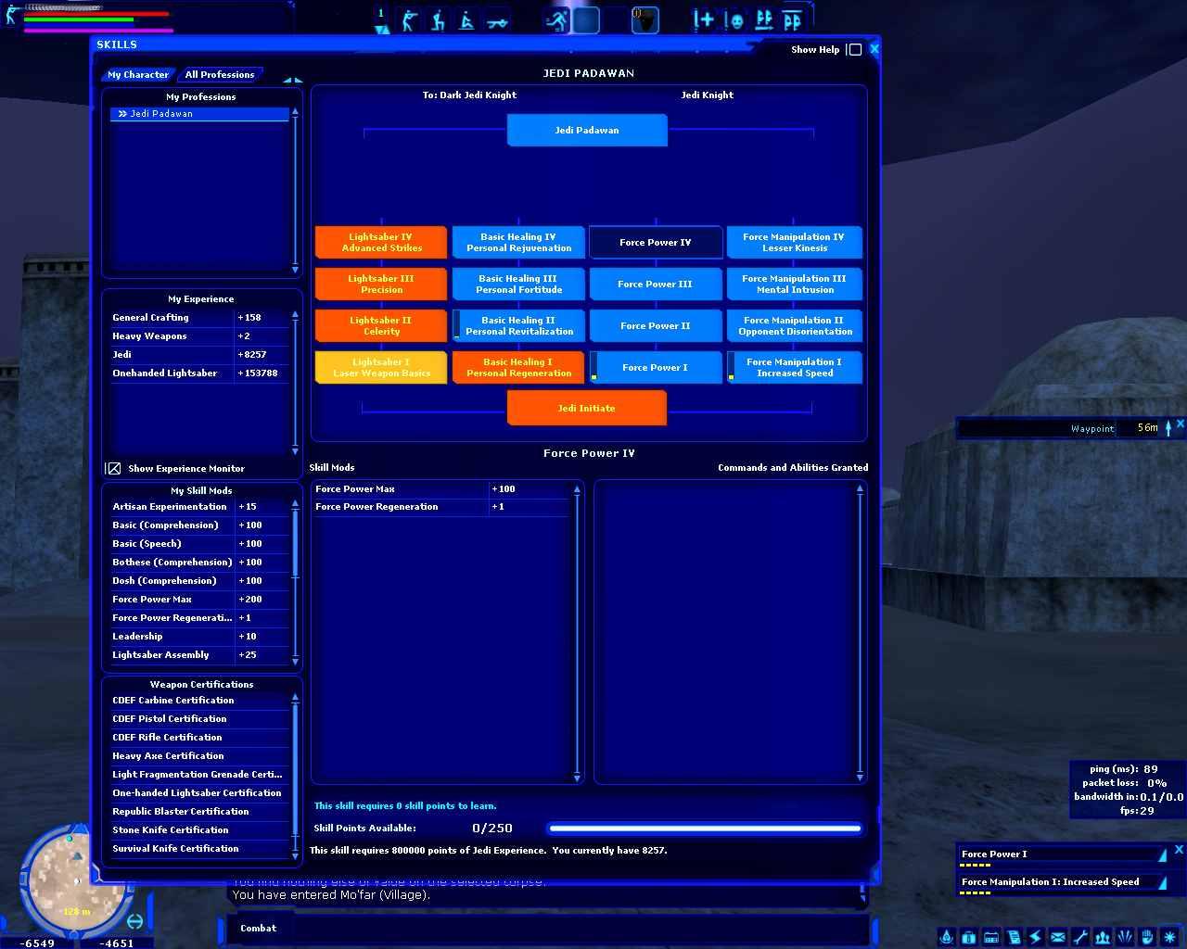Viewport: 1187px width, 949px height.
Task: Click the face toolbar icon
Action: coord(734,19)
